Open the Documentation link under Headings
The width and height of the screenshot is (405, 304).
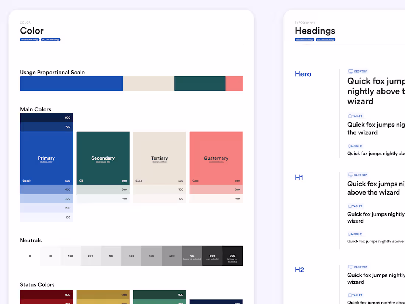tap(325, 39)
